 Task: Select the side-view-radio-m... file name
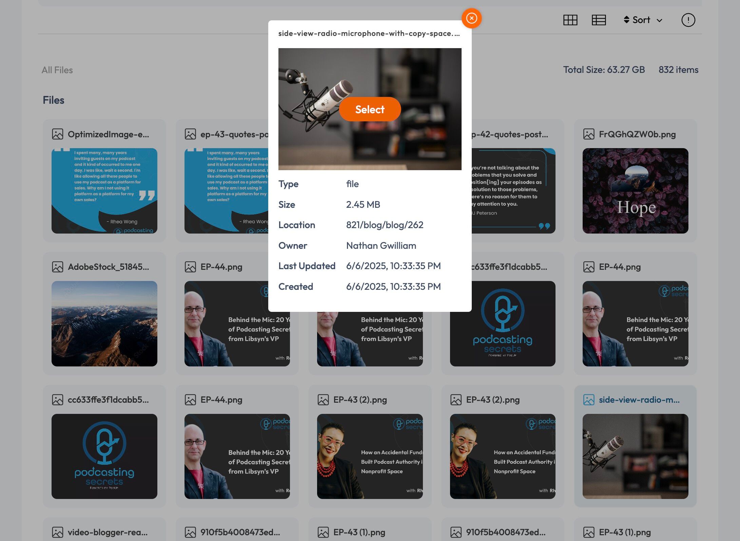coord(639,400)
